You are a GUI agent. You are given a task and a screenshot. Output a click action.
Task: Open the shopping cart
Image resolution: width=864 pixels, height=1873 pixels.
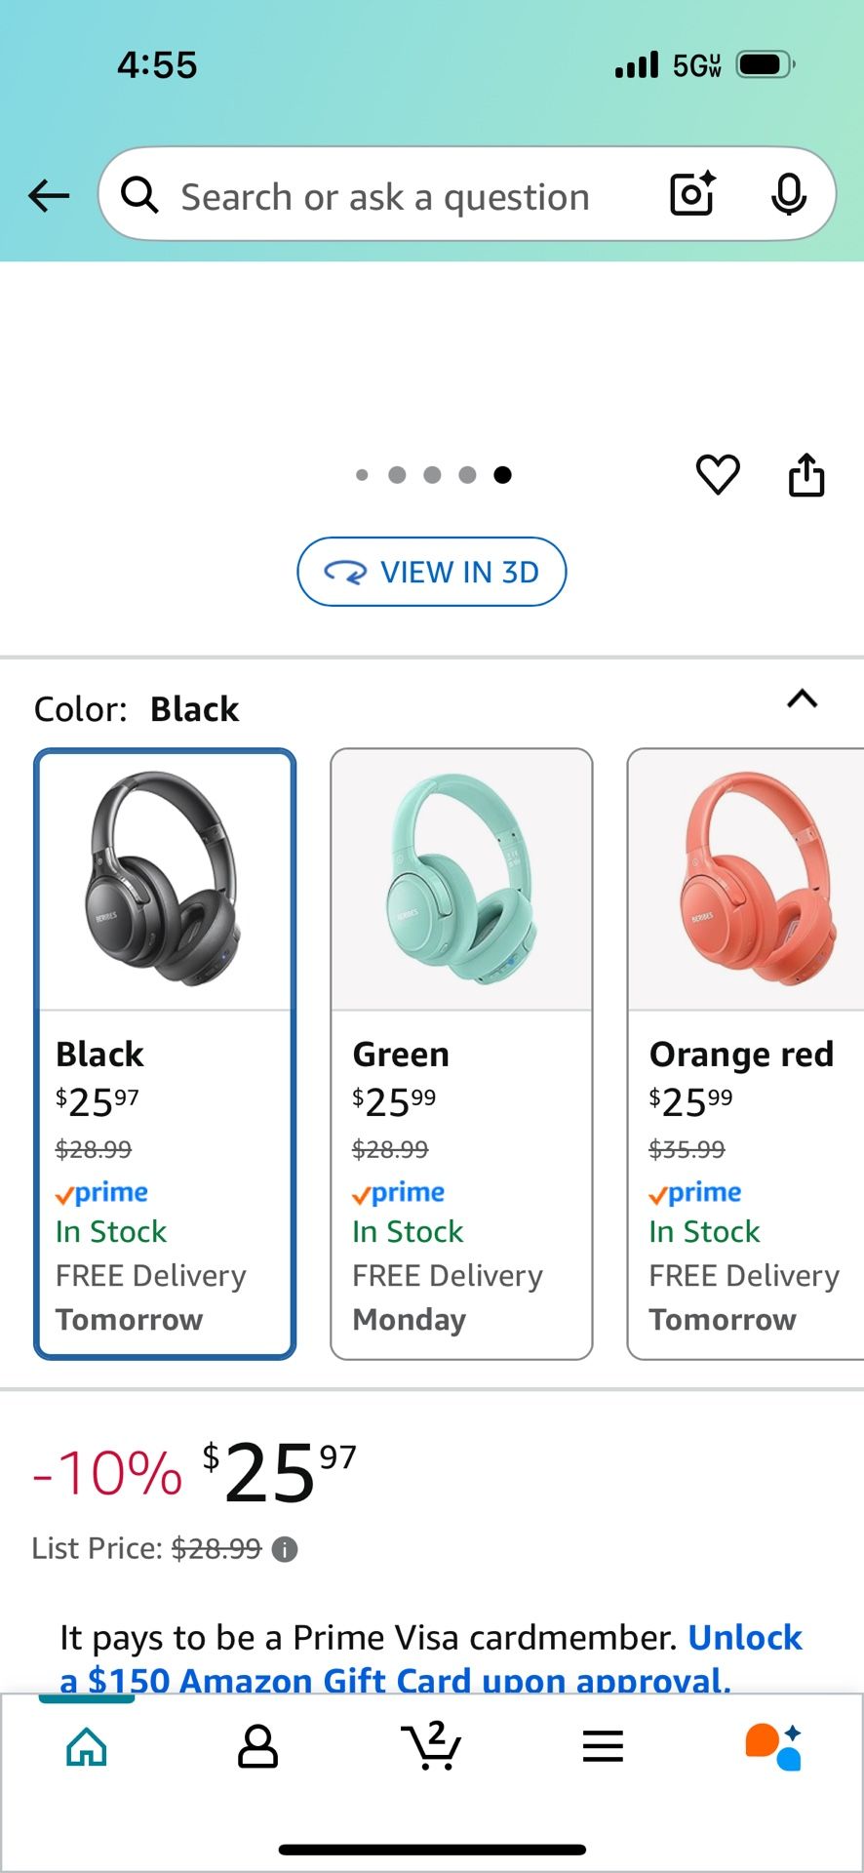point(431,1745)
